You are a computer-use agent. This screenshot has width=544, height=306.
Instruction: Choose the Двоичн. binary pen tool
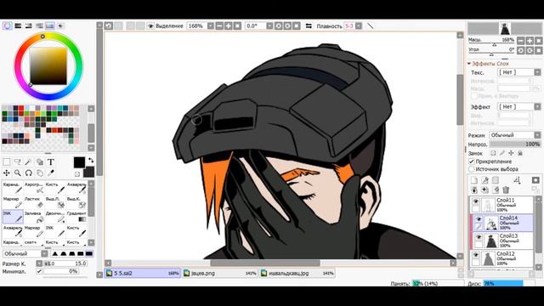pyautogui.click(x=55, y=217)
